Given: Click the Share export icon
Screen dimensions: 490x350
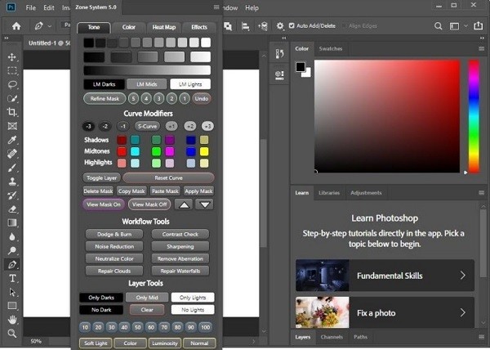Looking at the screenshot, I should [x=476, y=25].
